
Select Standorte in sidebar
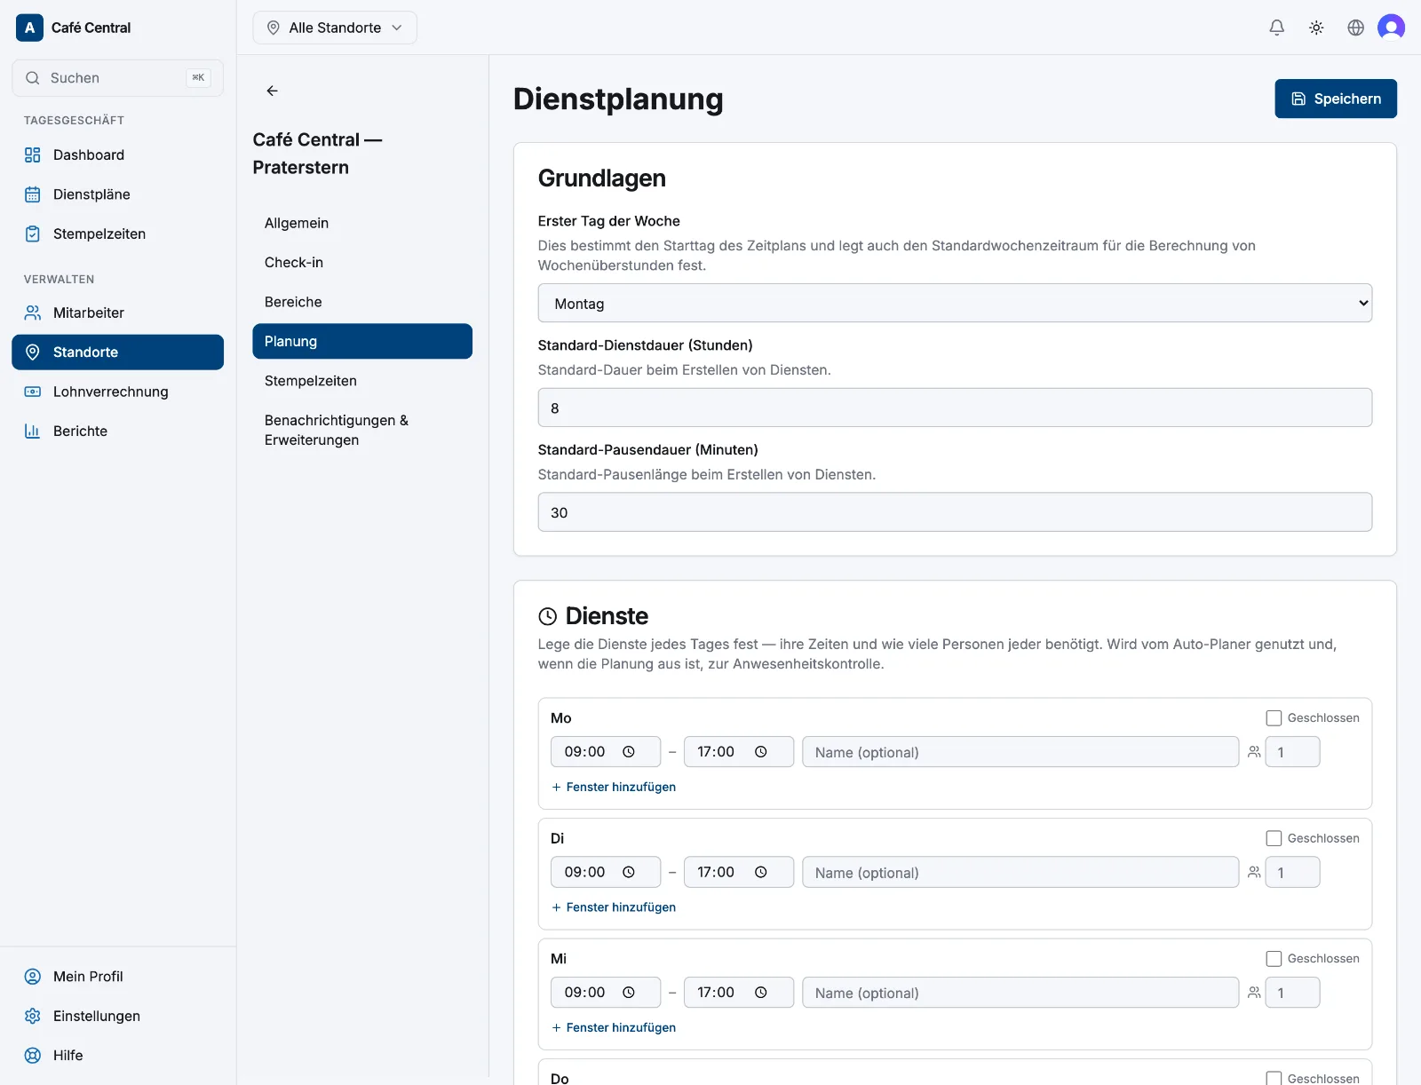point(117,352)
